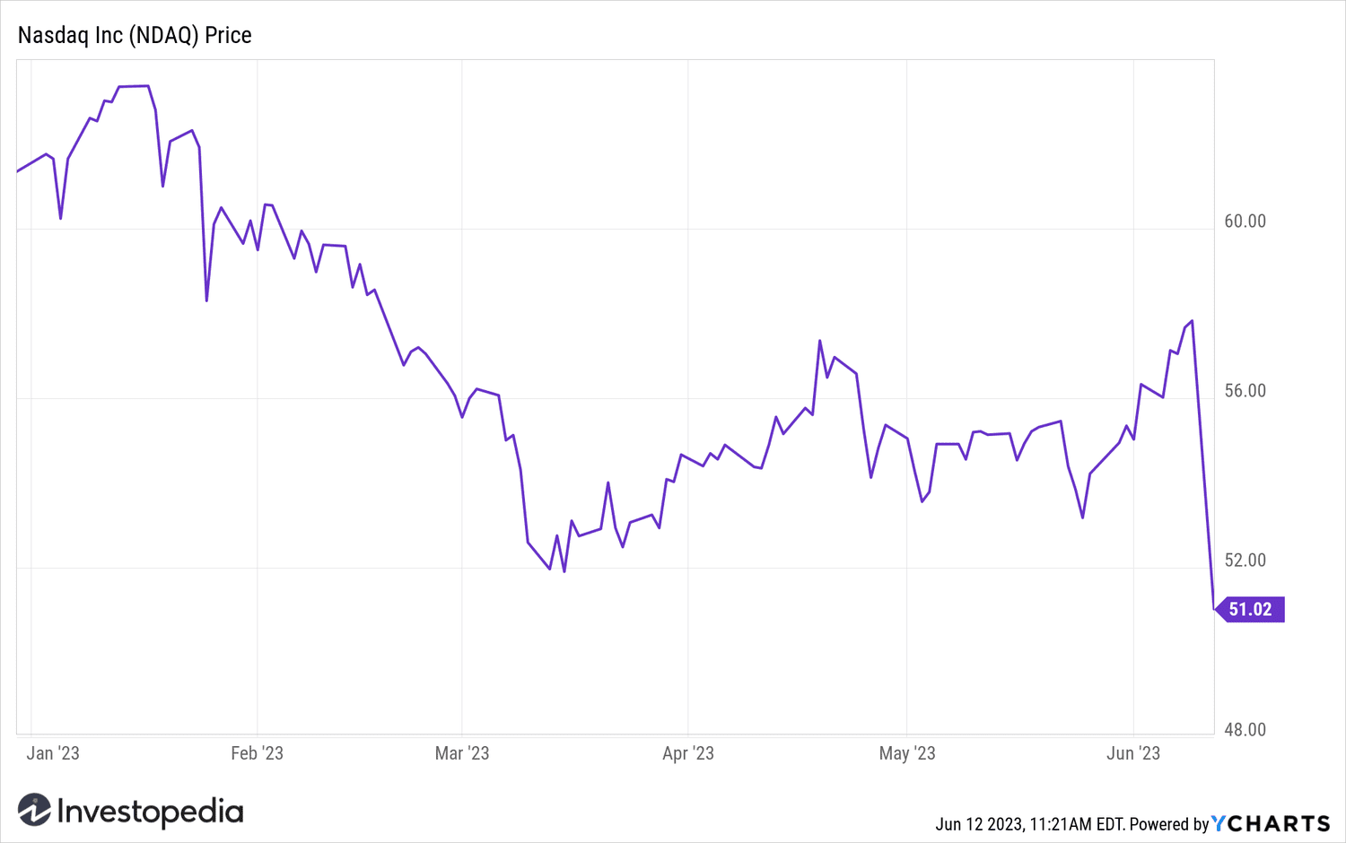Click the 60.00 price axis label
The height and width of the screenshot is (843, 1346).
[x=1245, y=222]
